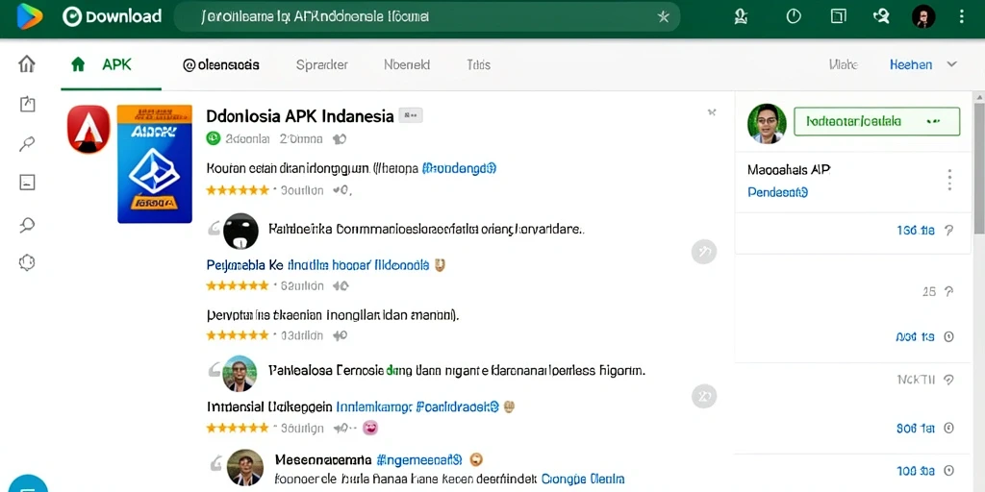Open the Pendeoat link in right panel
Image resolution: width=985 pixels, height=492 pixels.
coord(777,192)
